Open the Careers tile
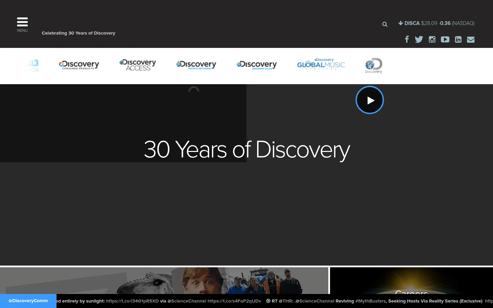This screenshot has width=493, height=308. tap(412, 281)
